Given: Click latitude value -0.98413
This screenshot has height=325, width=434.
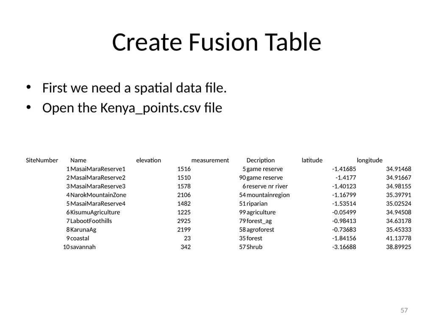Looking at the screenshot, I should click(x=344, y=221).
